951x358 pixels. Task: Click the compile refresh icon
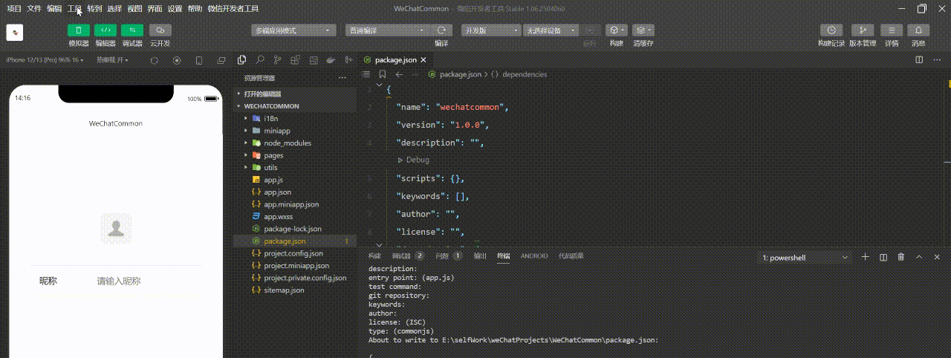coord(441,30)
